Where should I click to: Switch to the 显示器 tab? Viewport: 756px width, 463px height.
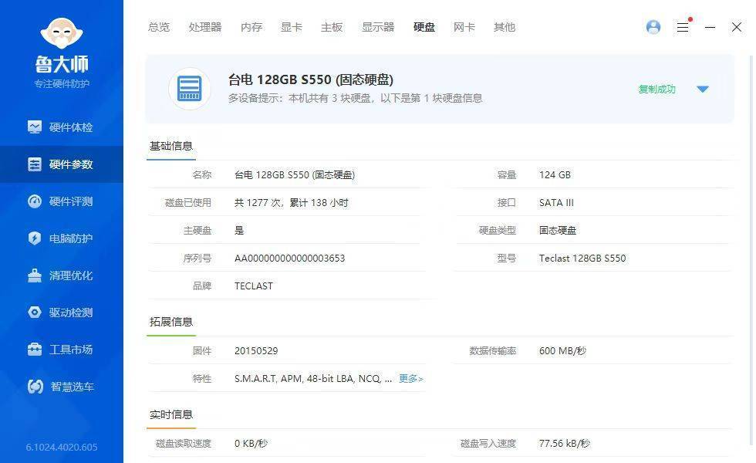click(378, 27)
